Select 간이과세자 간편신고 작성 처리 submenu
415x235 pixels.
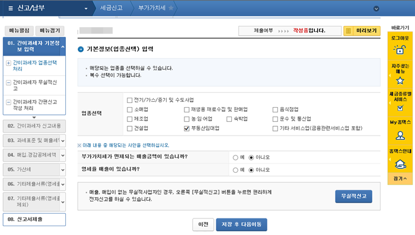click(34, 105)
